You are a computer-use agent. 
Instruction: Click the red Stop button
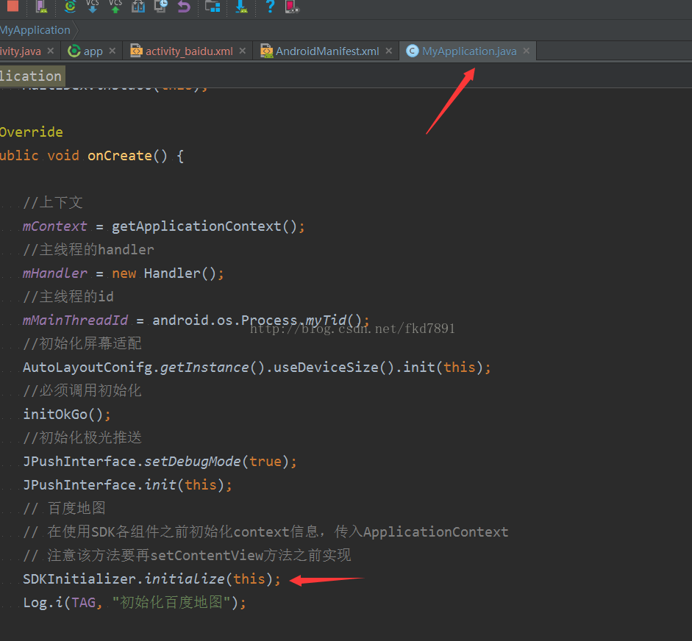13,7
